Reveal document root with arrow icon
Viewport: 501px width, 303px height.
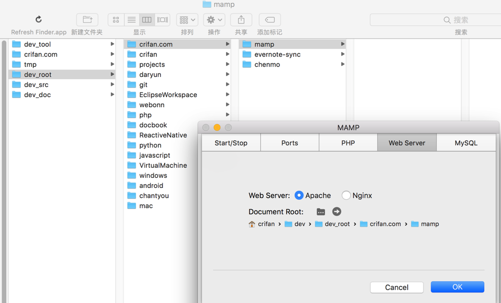pyautogui.click(x=336, y=212)
